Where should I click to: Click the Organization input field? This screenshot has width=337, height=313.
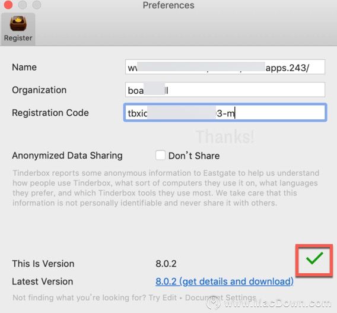(225, 90)
